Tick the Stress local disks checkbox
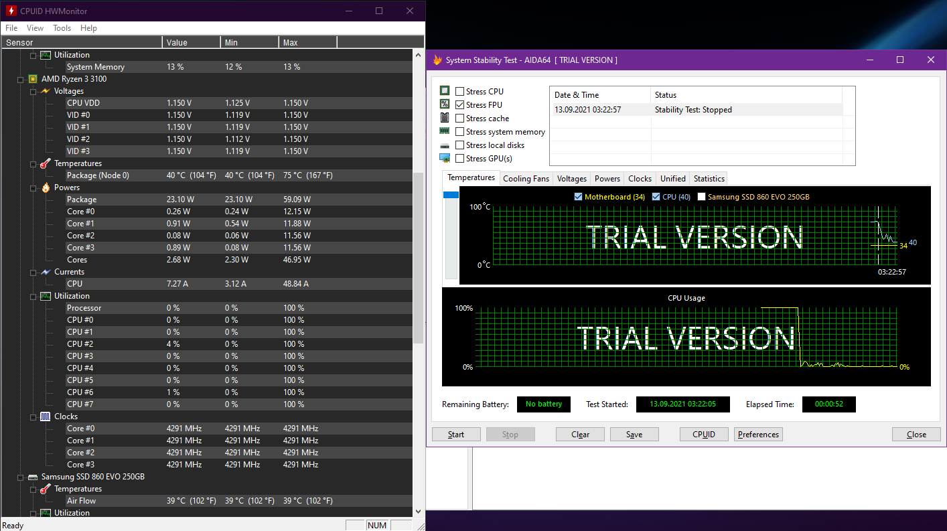947x531 pixels. (460, 145)
